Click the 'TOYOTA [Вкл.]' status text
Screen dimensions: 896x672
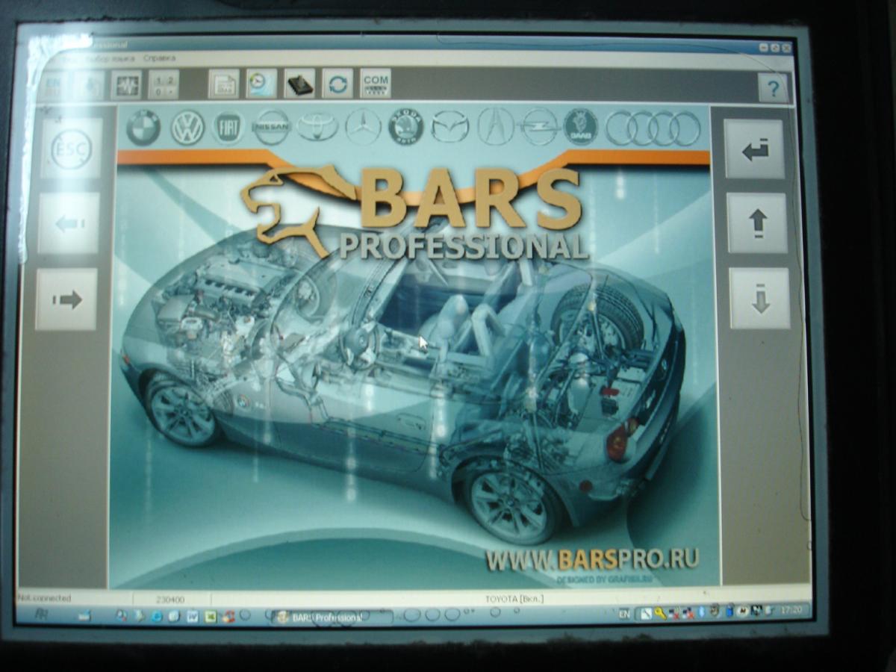514,599
